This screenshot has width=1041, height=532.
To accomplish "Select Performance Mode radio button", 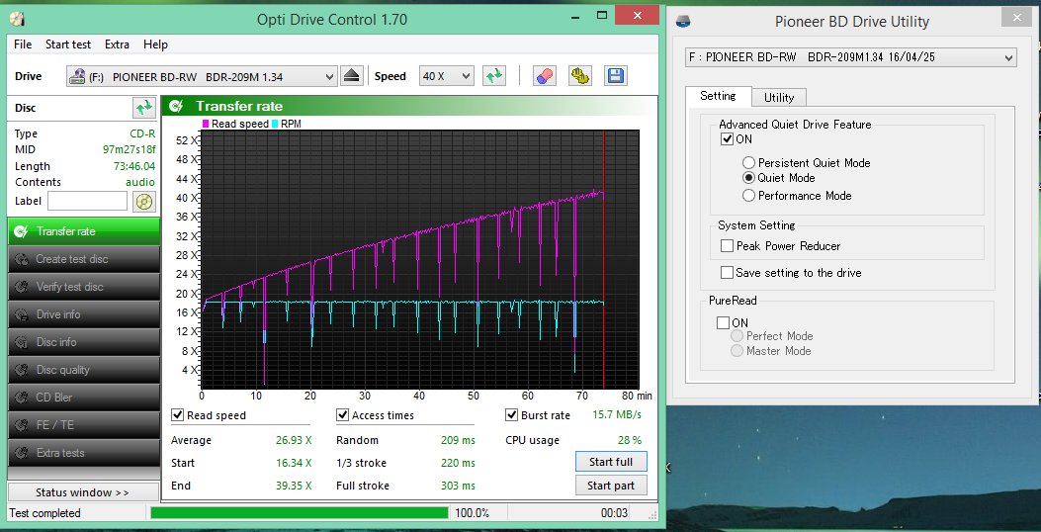I will click(x=749, y=196).
